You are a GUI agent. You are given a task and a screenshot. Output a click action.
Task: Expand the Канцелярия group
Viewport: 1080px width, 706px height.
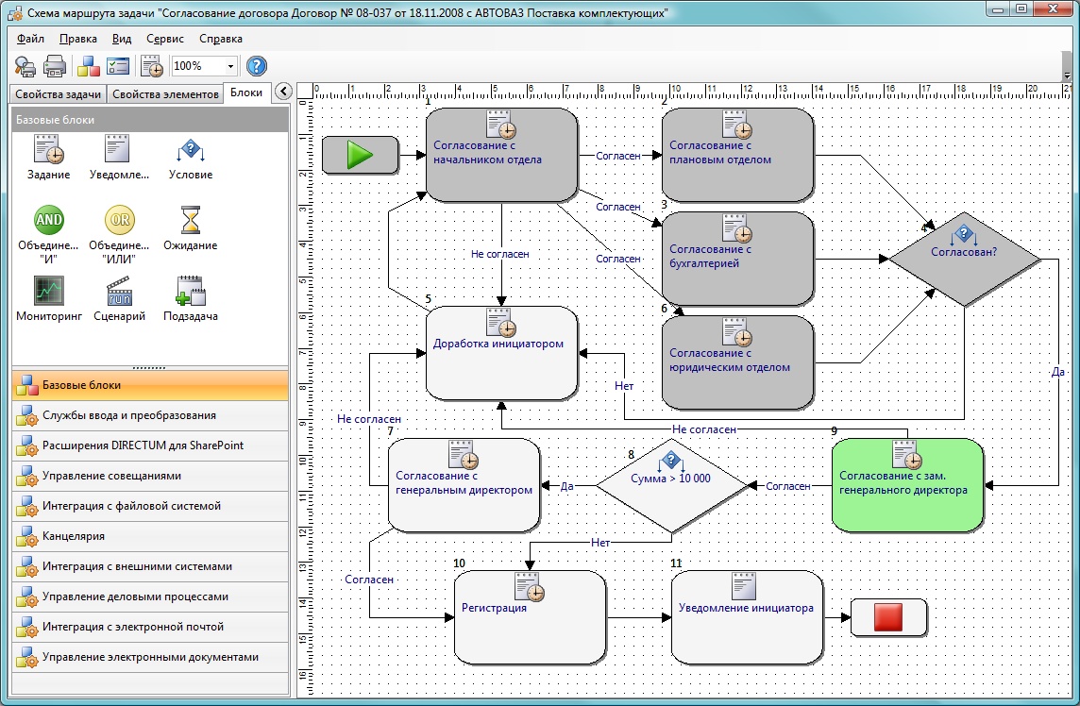(150, 536)
